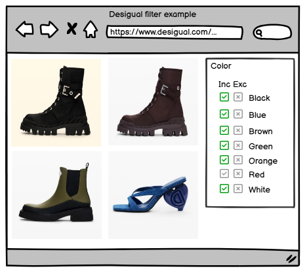Click the resize grip at bottom right
This screenshot has height=275, width=307.
(291, 259)
